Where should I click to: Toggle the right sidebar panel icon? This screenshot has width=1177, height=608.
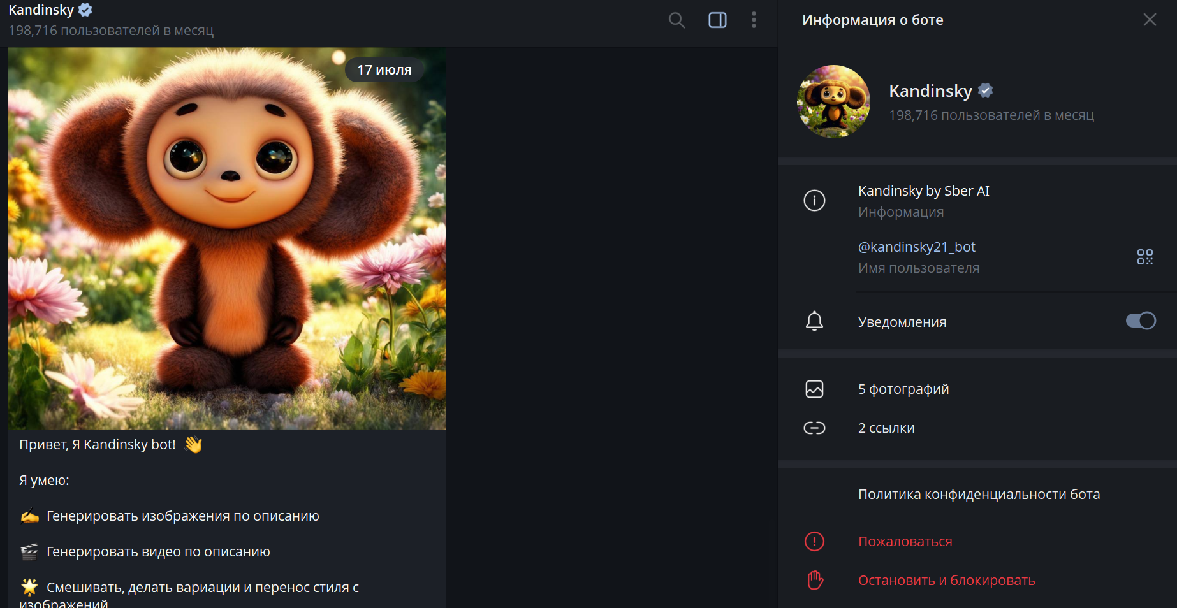coord(717,20)
